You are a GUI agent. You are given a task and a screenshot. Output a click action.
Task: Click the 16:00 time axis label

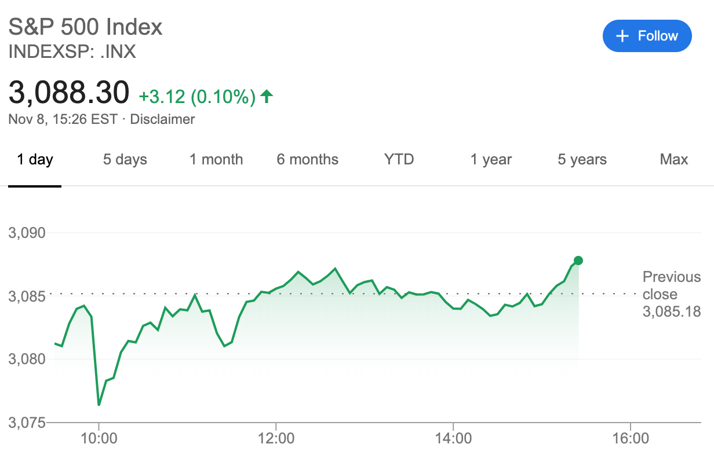631,438
